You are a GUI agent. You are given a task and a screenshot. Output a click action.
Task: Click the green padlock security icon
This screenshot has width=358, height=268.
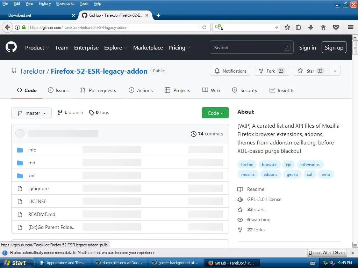[24, 27]
